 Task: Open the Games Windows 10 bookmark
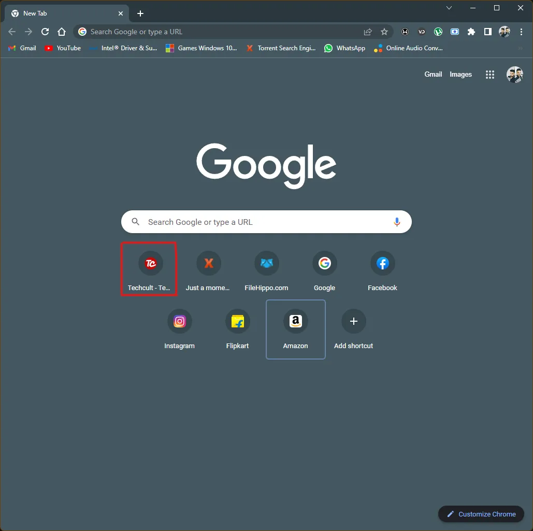(x=201, y=48)
